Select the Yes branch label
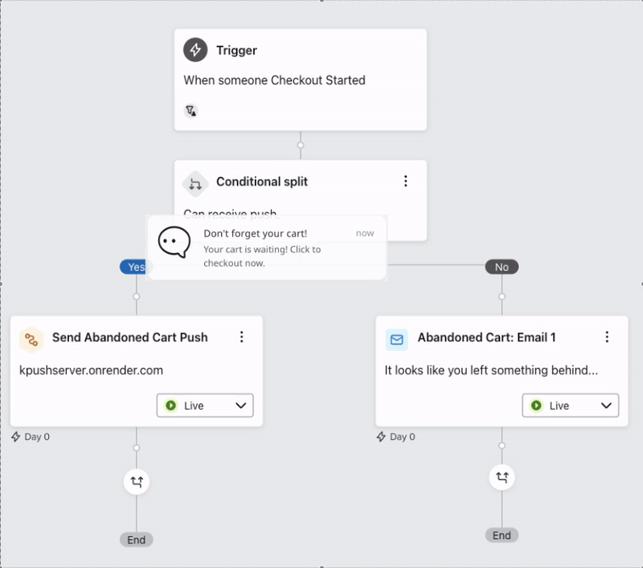 pos(136,267)
